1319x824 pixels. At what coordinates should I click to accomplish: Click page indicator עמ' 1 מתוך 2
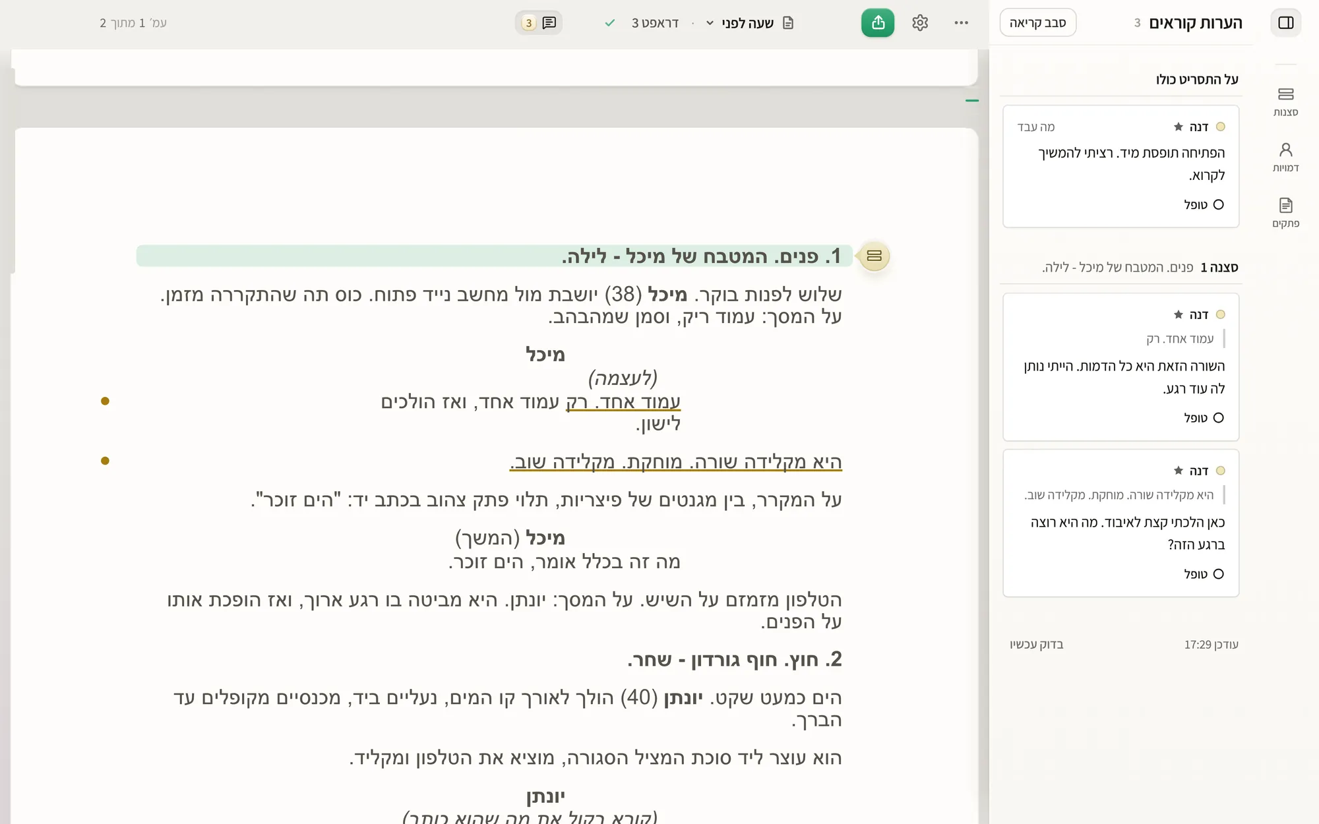point(133,23)
